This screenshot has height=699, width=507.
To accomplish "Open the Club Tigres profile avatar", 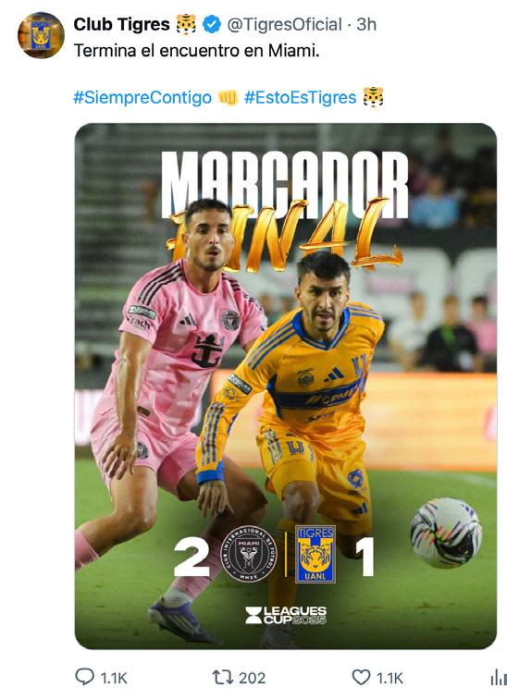I will click(x=41, y=35).
